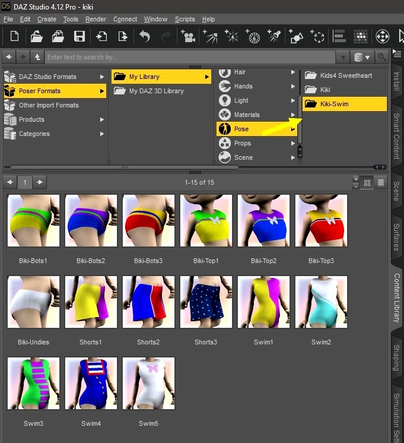
Task: Go up one folder level
Action: (x=37, y=57)
